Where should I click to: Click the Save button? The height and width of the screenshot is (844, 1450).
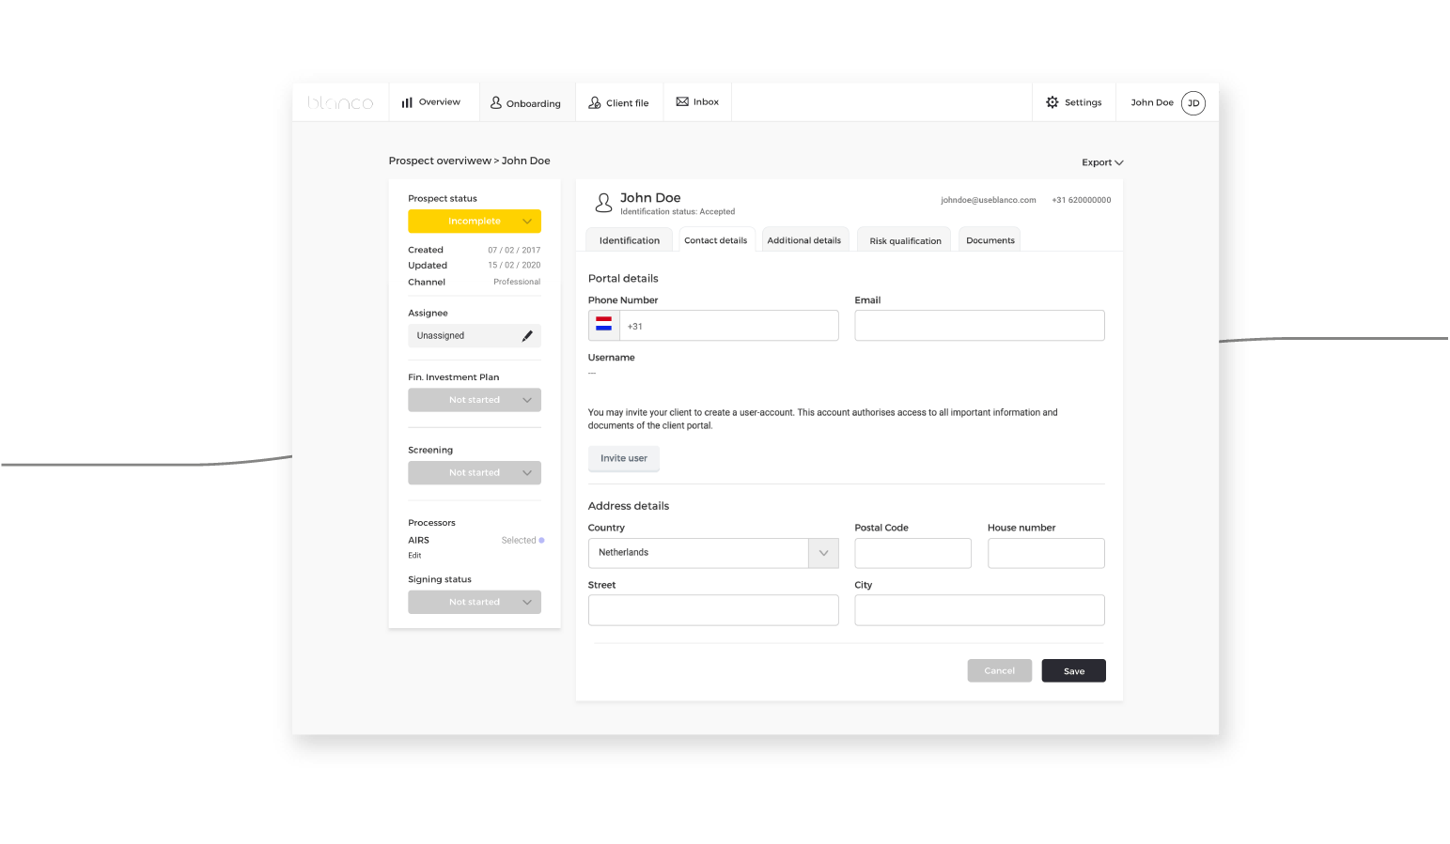pos(1073,671)
